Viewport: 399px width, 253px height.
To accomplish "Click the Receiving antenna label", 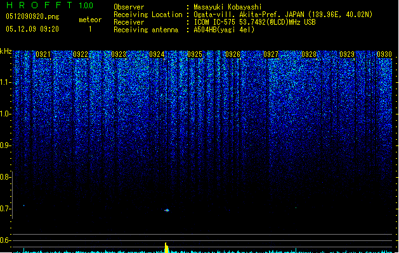I will pos(146,30).
